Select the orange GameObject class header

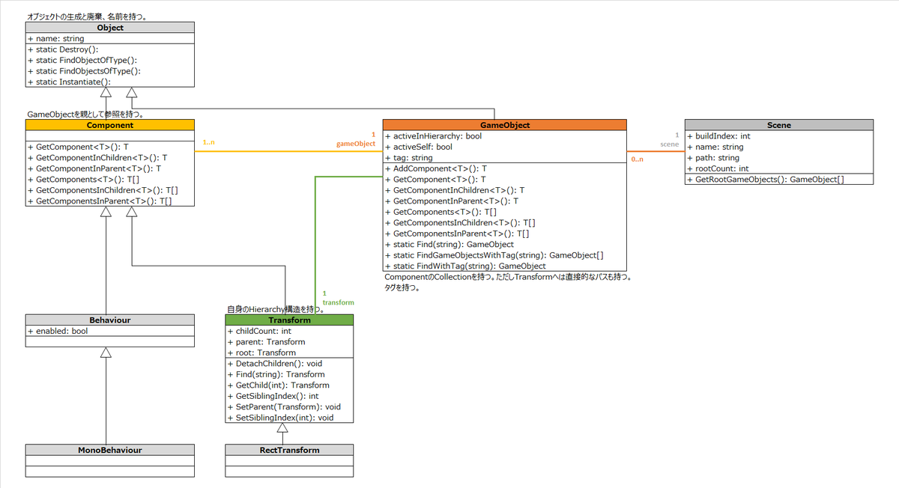coord(505,125)
